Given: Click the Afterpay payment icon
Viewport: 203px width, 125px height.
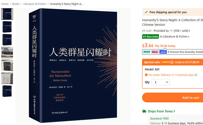Looking at the screenshot, I should (x=147, y=52).
